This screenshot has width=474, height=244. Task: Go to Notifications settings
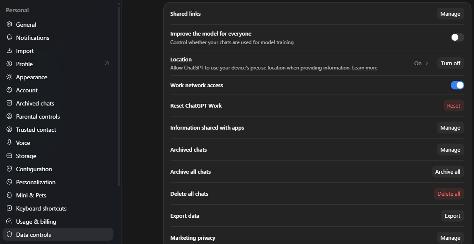pos(58,38)
